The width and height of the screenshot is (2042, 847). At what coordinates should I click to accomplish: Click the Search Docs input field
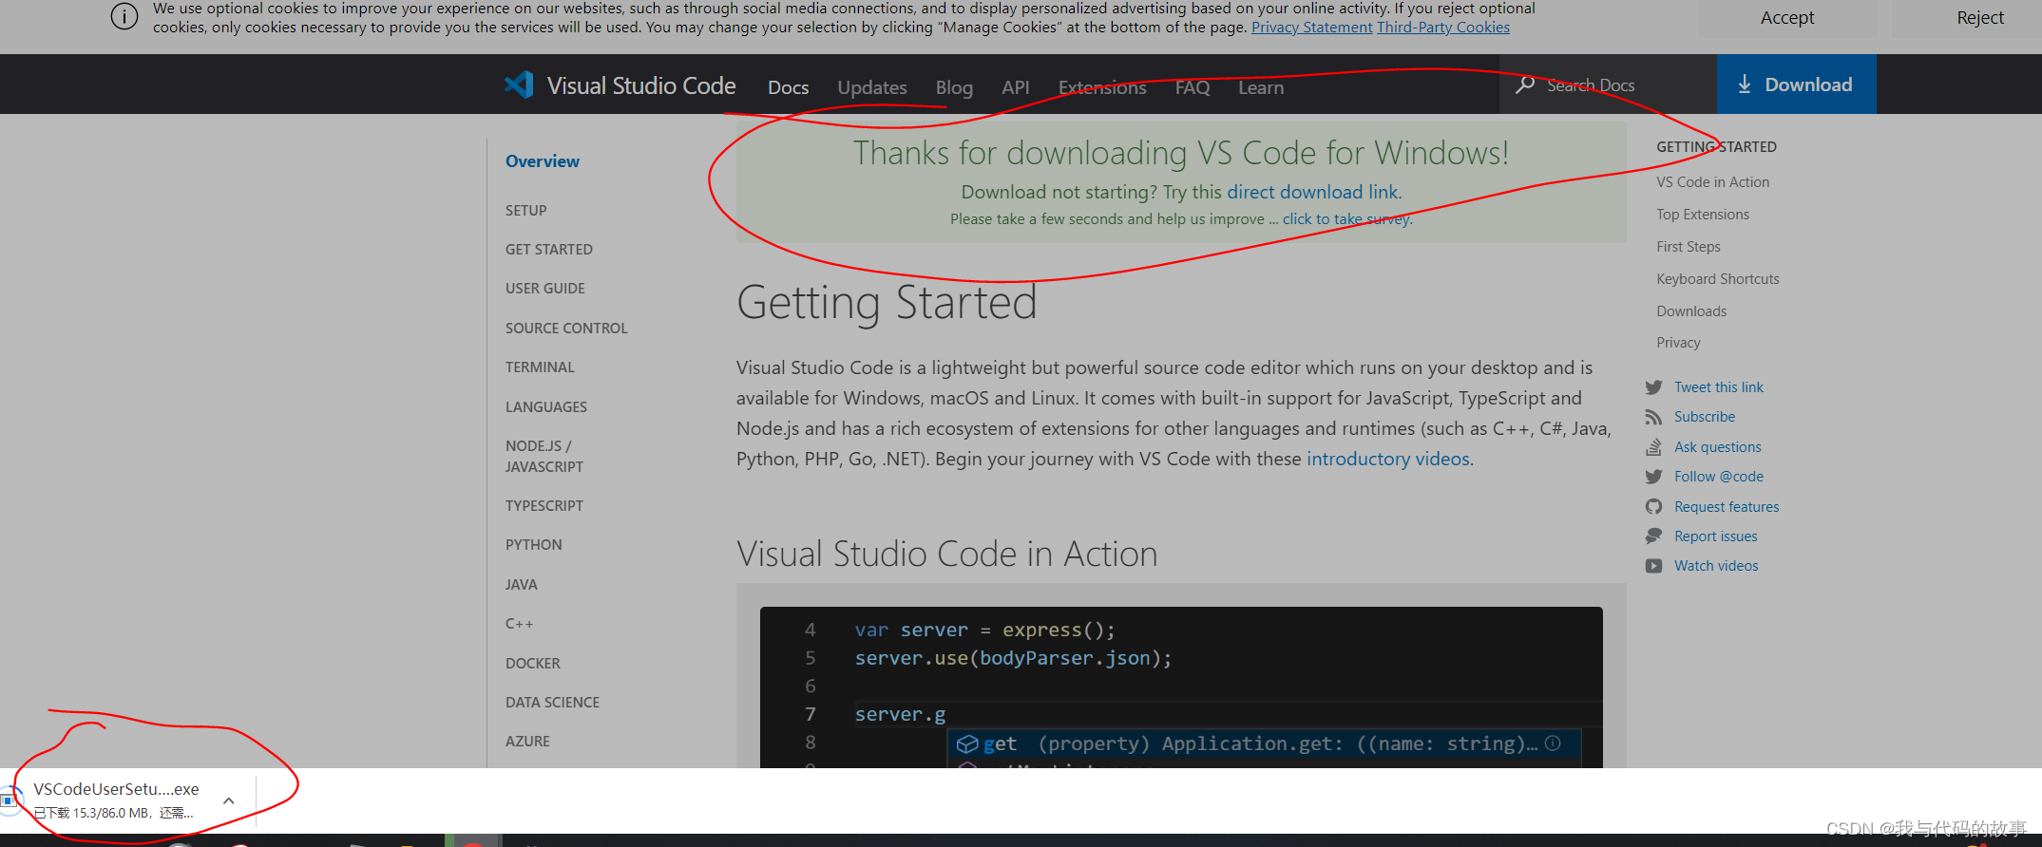(1608, 85)
